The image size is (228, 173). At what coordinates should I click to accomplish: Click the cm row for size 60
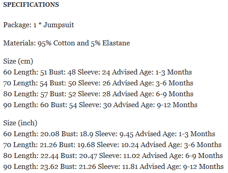(x=98, y=72)
